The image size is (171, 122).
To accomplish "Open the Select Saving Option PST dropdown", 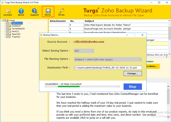I will coord(84,51).
